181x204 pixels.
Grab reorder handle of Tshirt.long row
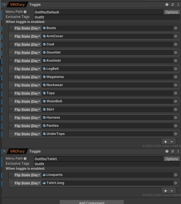click(x=11, y=182)
